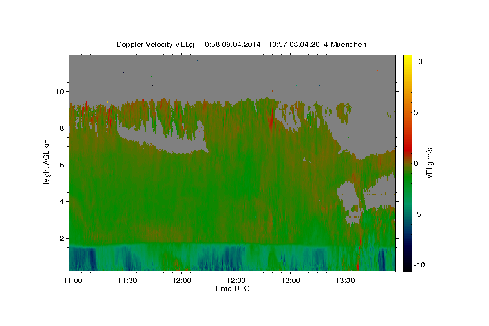Image resolution: width=489 pixels, height=326 pixels.
Task: Click the 12:00 time tick label
Action: [181, 280]
